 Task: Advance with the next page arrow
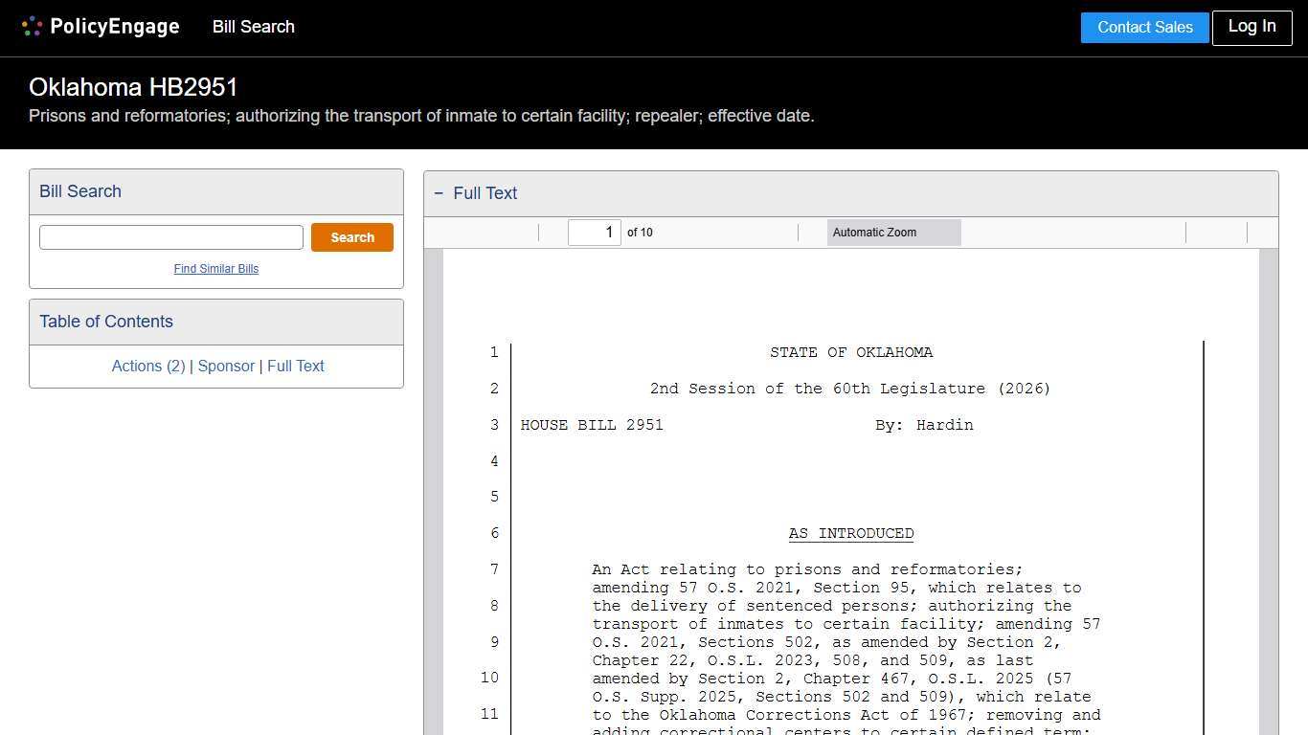517,232
